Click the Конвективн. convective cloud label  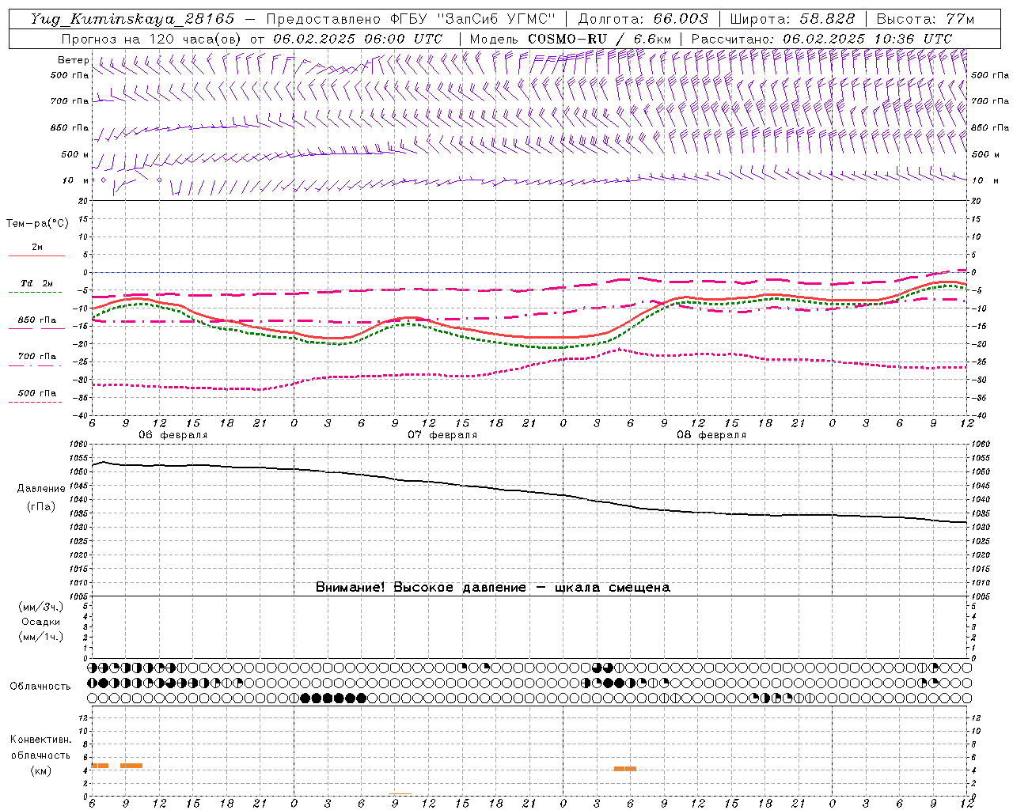point(40,740)
